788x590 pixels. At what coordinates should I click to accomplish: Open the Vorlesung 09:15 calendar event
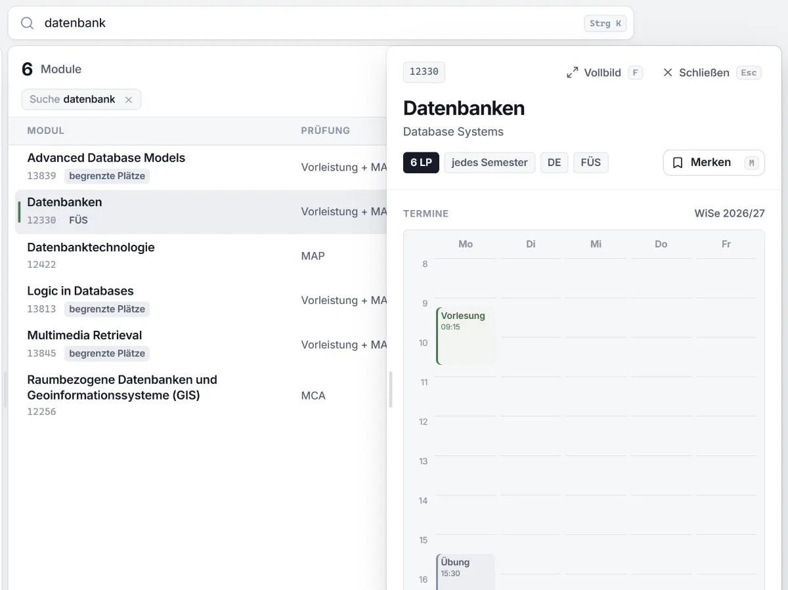pos(466,336)
